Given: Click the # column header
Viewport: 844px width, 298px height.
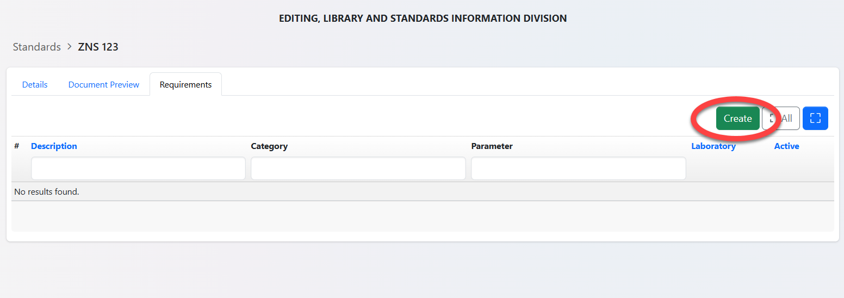Looking at the screenshot, I should [17, 146].
